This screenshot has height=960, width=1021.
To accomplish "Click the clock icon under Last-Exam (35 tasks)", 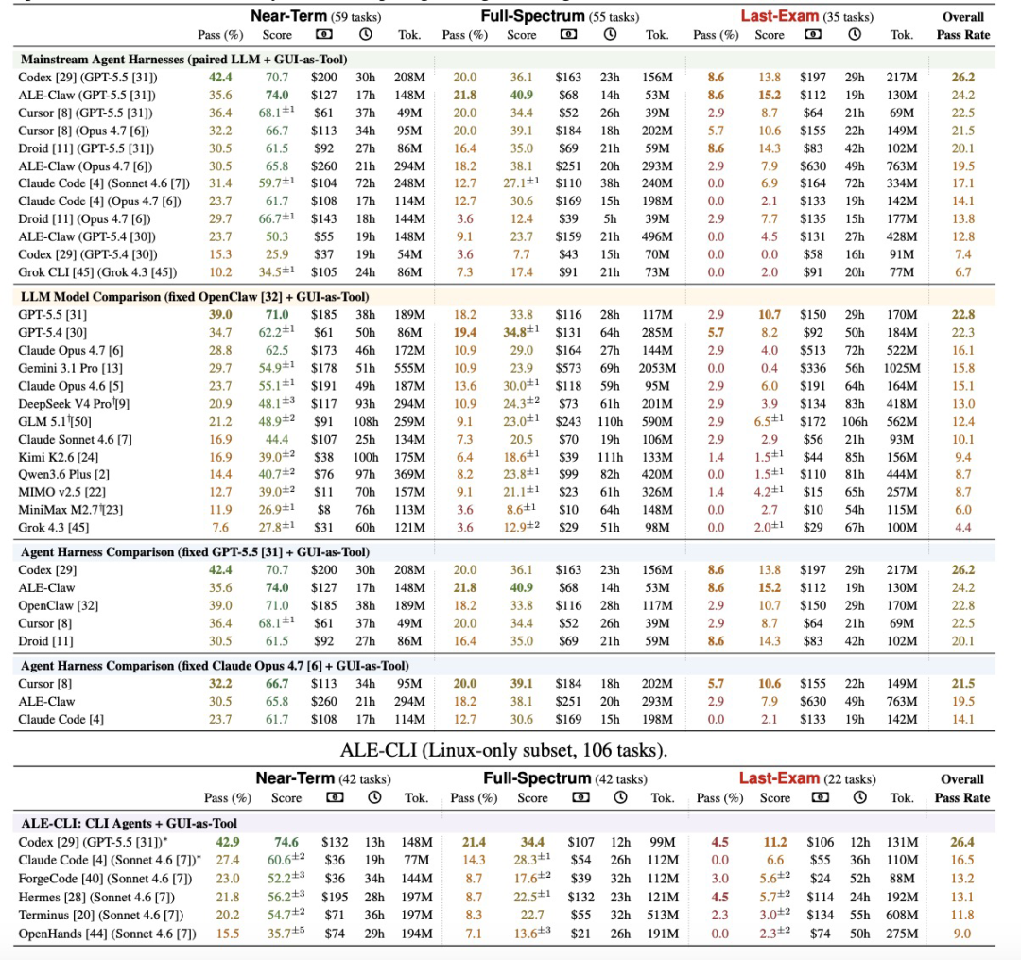I will tap(855, 34).
